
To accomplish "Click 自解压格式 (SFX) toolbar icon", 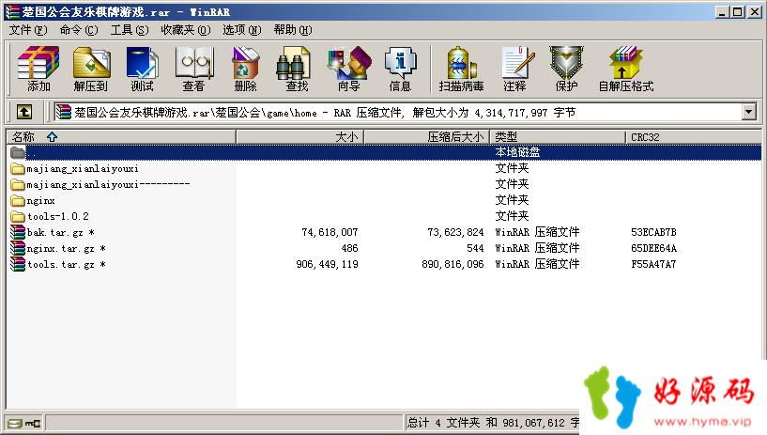I will coord(626,69).
